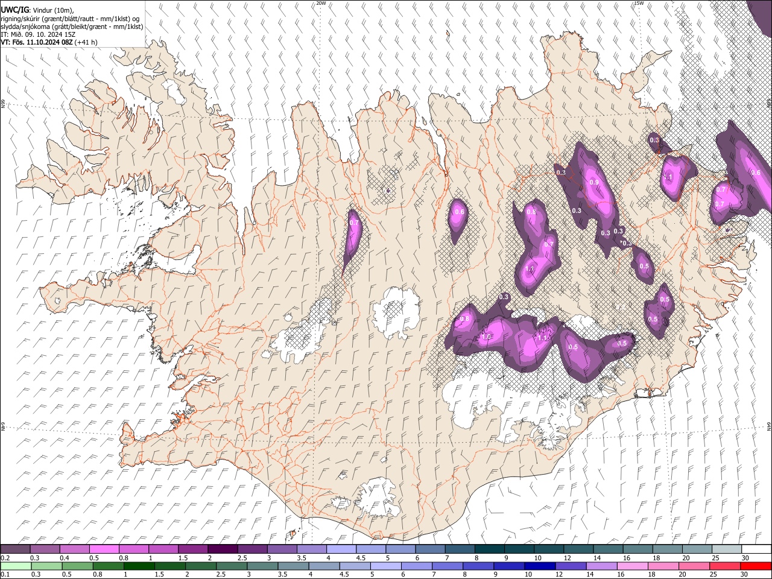Click the darkest green 1 swatch in rain legend
The image size is (772, 579).
139,566
